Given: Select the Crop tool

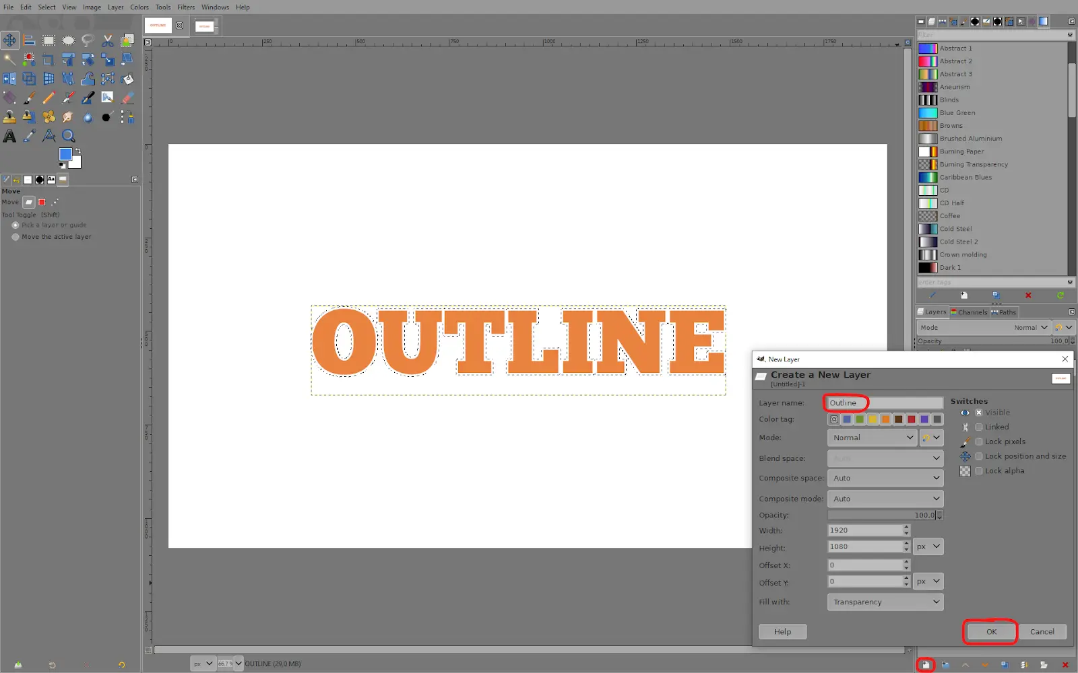Looking at the screenshot, I should 49,60.
